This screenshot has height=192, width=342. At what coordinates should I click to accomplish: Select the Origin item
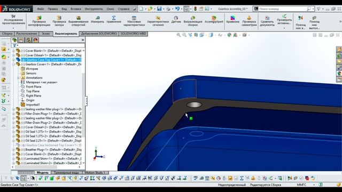click(30, 100)
